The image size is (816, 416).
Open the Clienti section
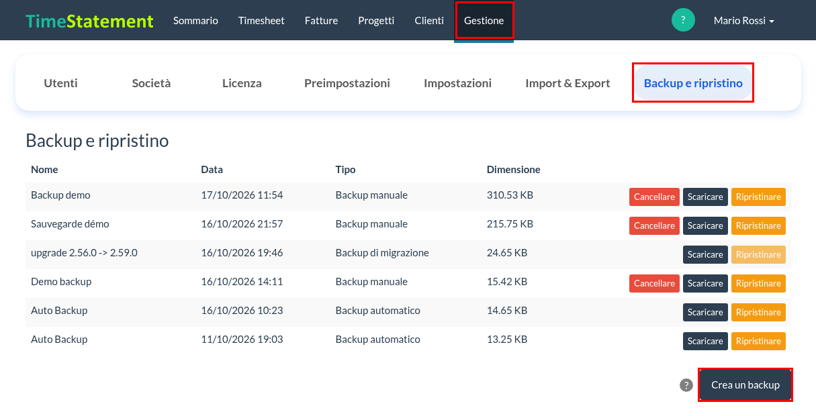429,21
